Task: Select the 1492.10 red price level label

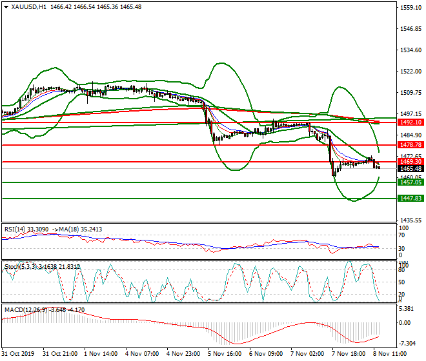Action: click(x=411, y=122)
